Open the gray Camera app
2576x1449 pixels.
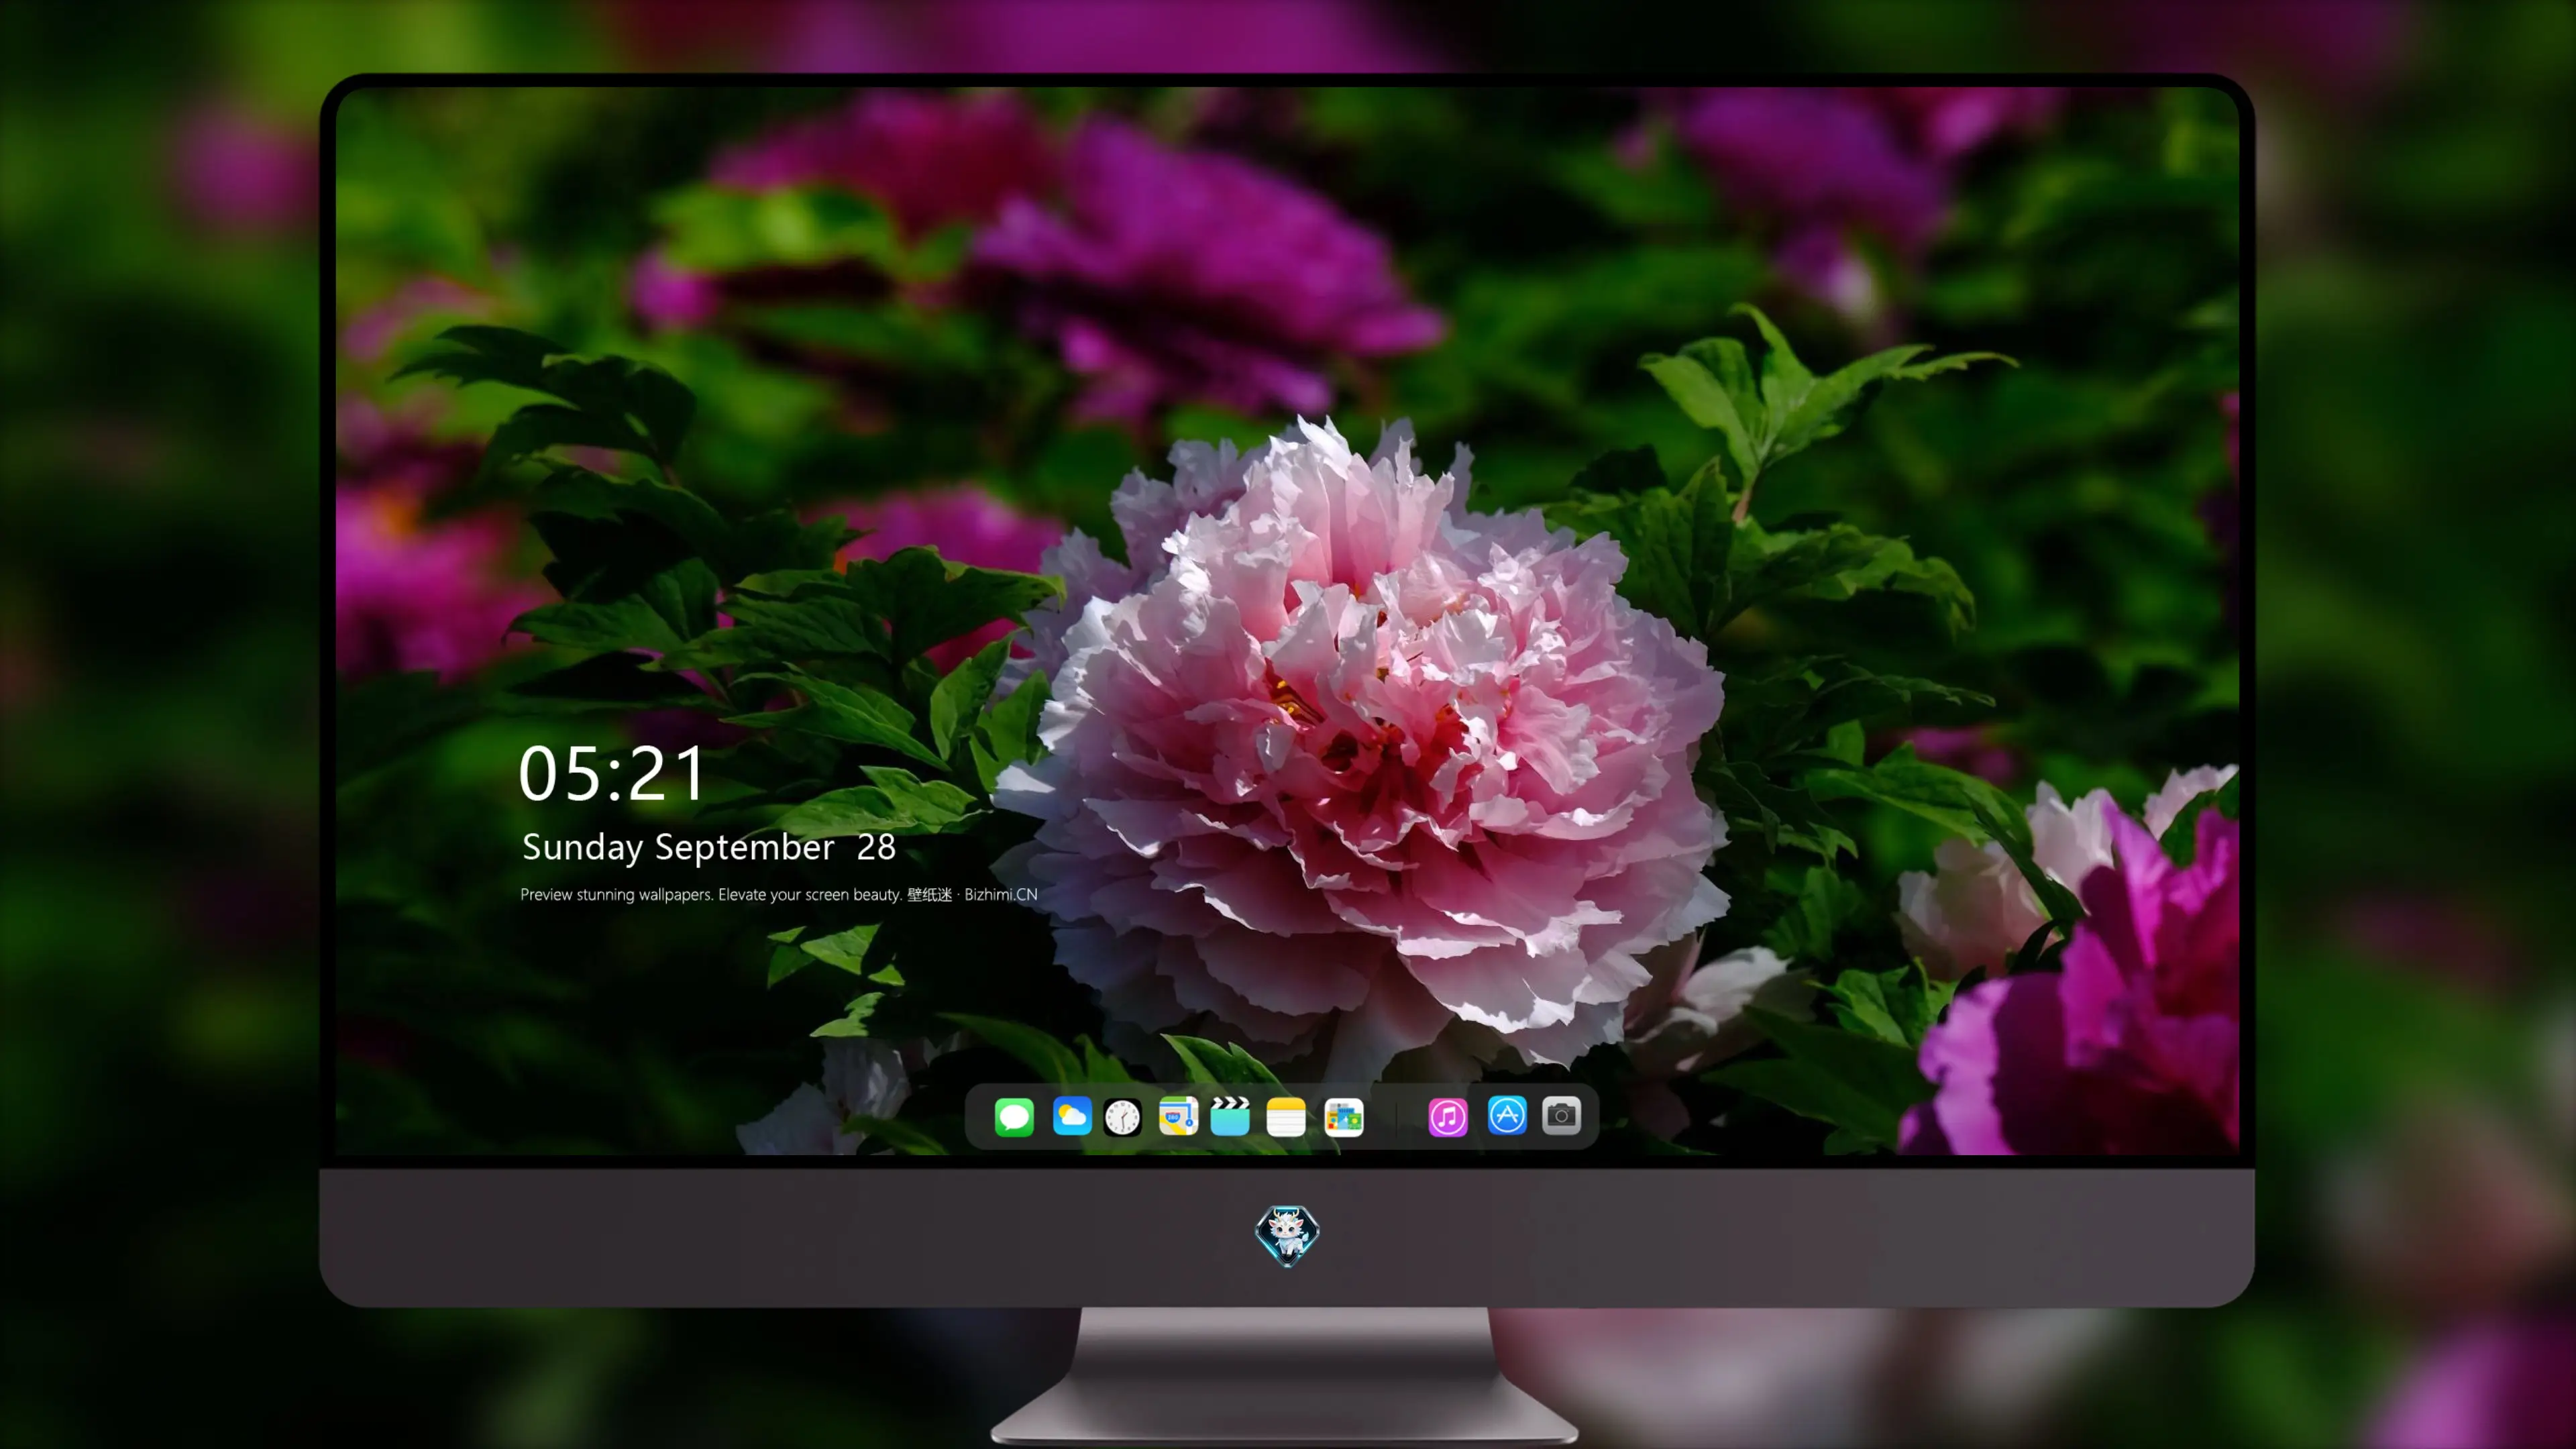point(1561,1116)
